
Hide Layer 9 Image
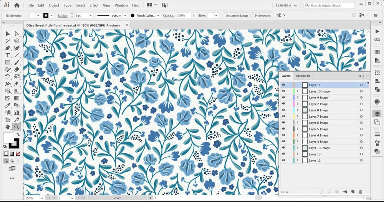(283, 98)
